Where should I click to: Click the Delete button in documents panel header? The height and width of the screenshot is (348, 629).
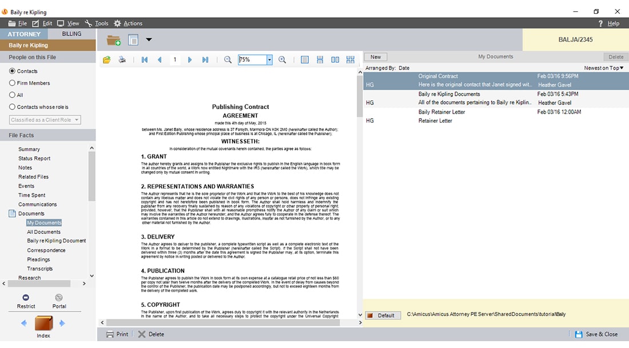(x=616, y=57)
